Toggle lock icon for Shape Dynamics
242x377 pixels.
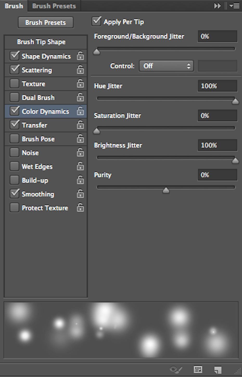click(80, 56)
